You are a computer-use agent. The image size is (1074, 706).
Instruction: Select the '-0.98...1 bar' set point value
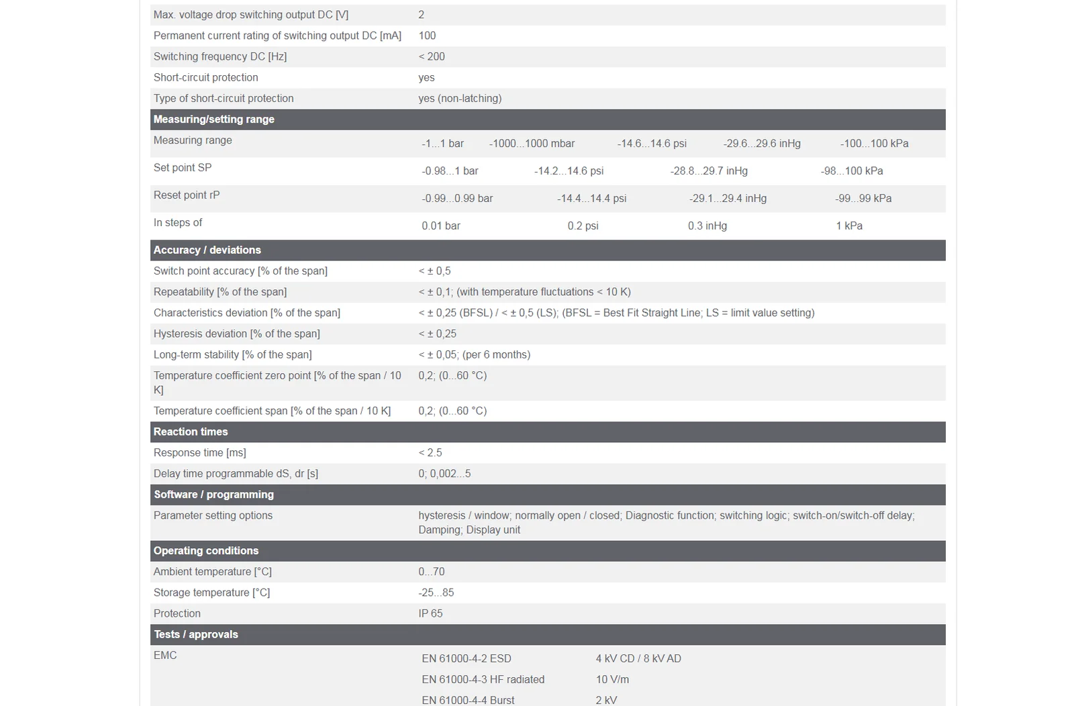click(450, 171)
